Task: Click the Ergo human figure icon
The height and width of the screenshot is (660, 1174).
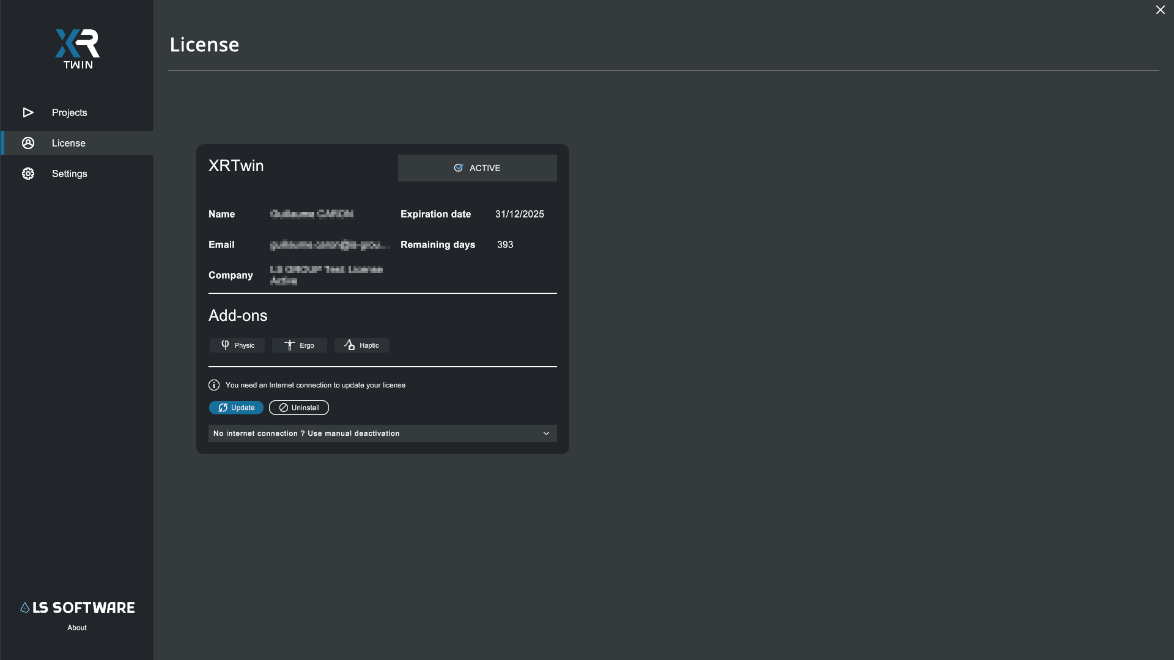Action: [290, 345]
